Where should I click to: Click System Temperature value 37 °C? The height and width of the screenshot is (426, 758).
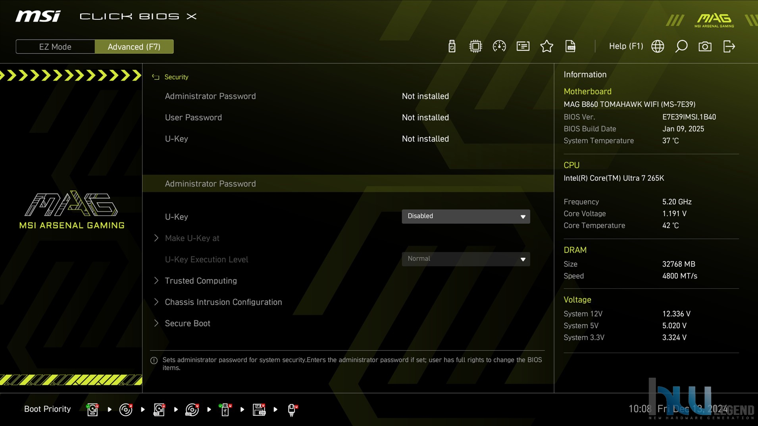[670, 141]
